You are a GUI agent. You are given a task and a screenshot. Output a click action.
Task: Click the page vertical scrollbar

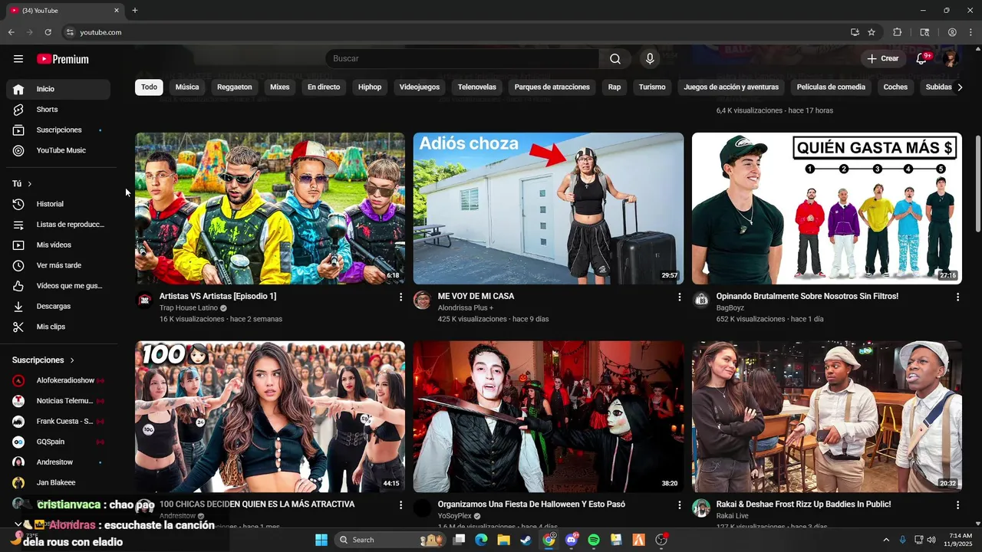pos(977,184)
